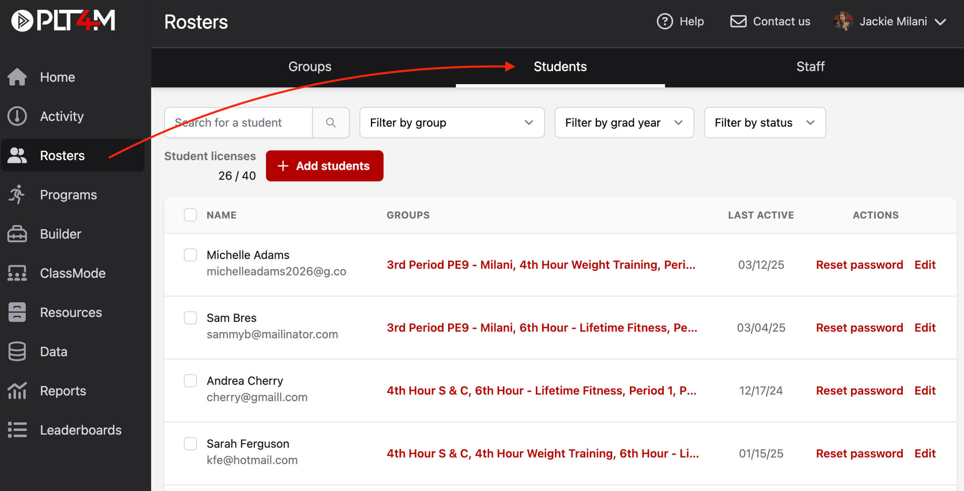Switch to the Staff tab
The image size is (964, 491).
pyautogui.click(x=810, y=66)
